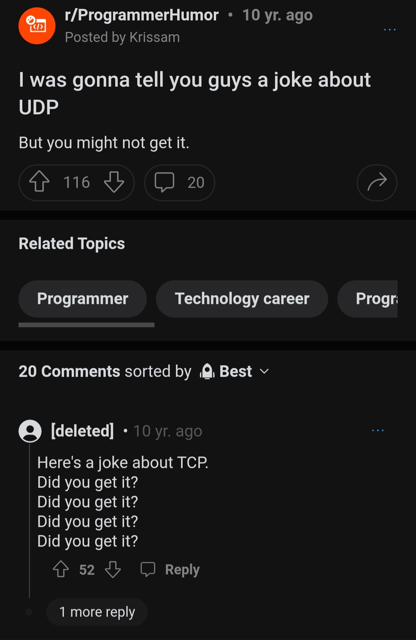Downvote the TCP joke comment
Viewport: 416px width, 640px height.
pyautogui.click(x=113, y=569)
